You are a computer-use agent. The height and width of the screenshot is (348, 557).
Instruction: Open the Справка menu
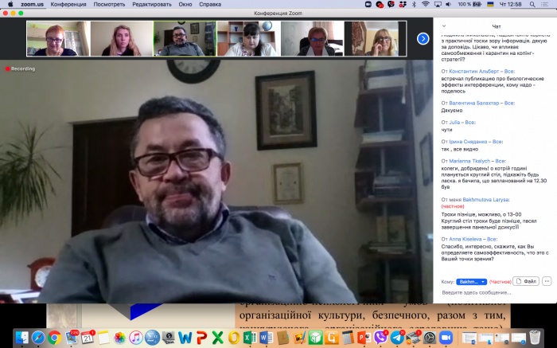click(210, 4)
